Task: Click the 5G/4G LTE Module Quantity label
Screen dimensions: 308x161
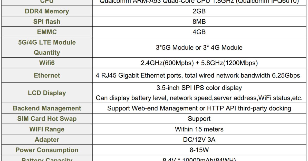Action: (47, 47)
